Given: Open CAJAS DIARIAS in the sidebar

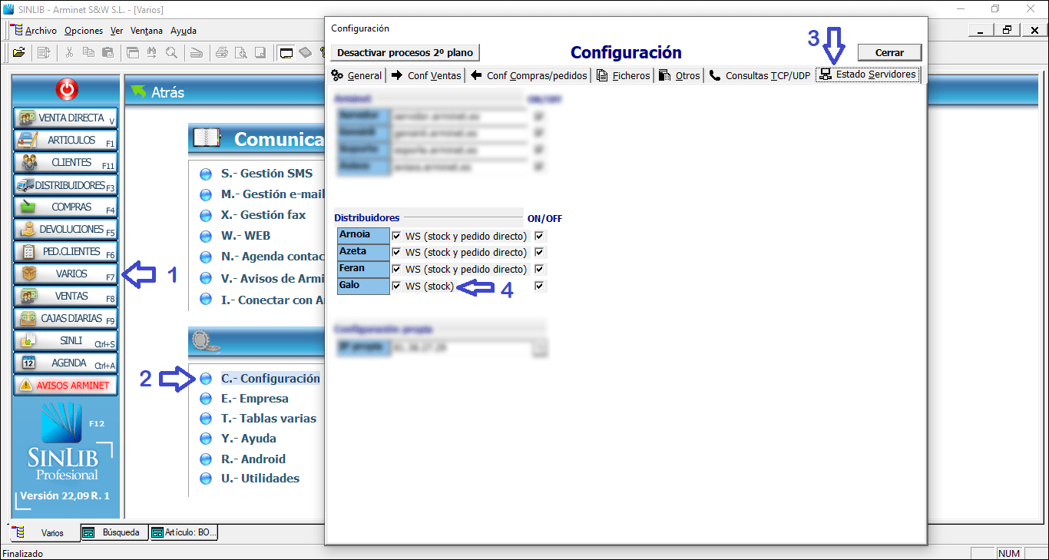Looking at the screenshot, I should tap(66, 318).
